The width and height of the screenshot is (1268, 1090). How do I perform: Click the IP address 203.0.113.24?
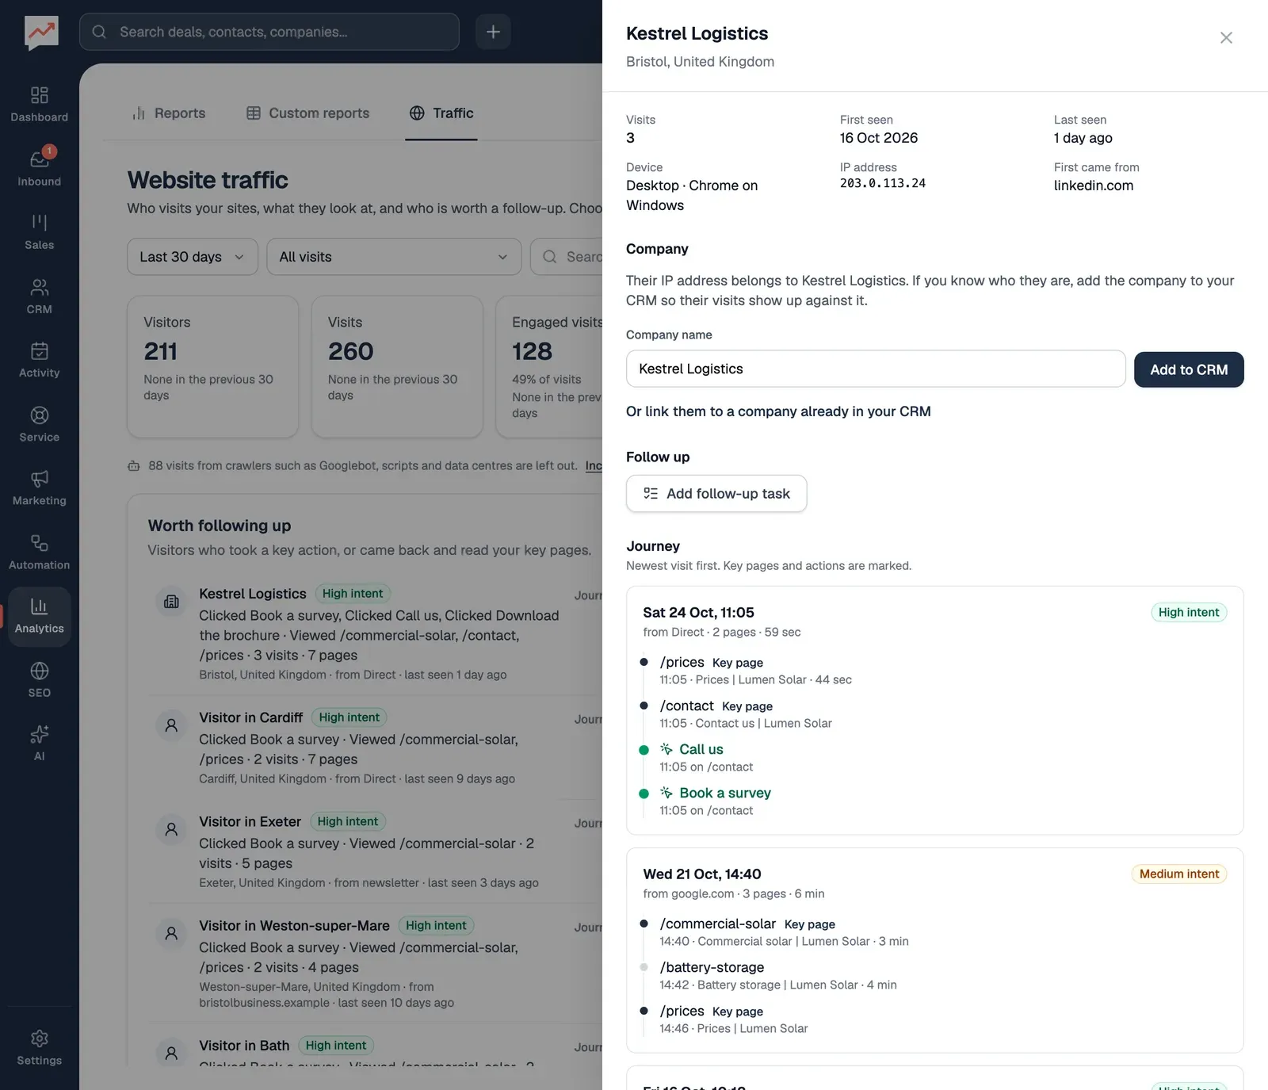[x=883, y=183]
